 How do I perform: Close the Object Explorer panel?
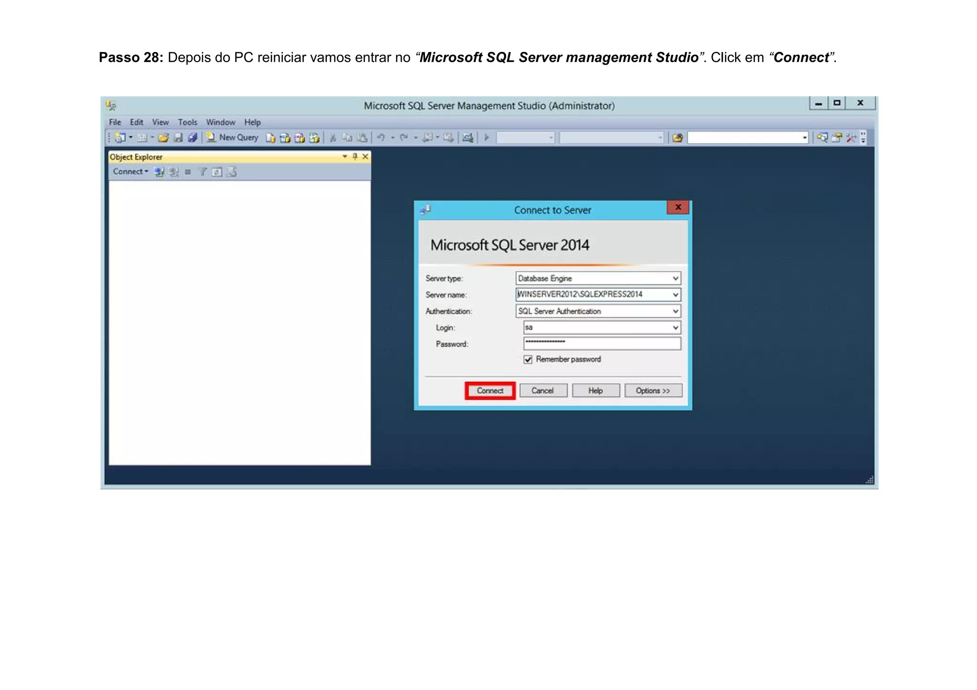(365, 156)
